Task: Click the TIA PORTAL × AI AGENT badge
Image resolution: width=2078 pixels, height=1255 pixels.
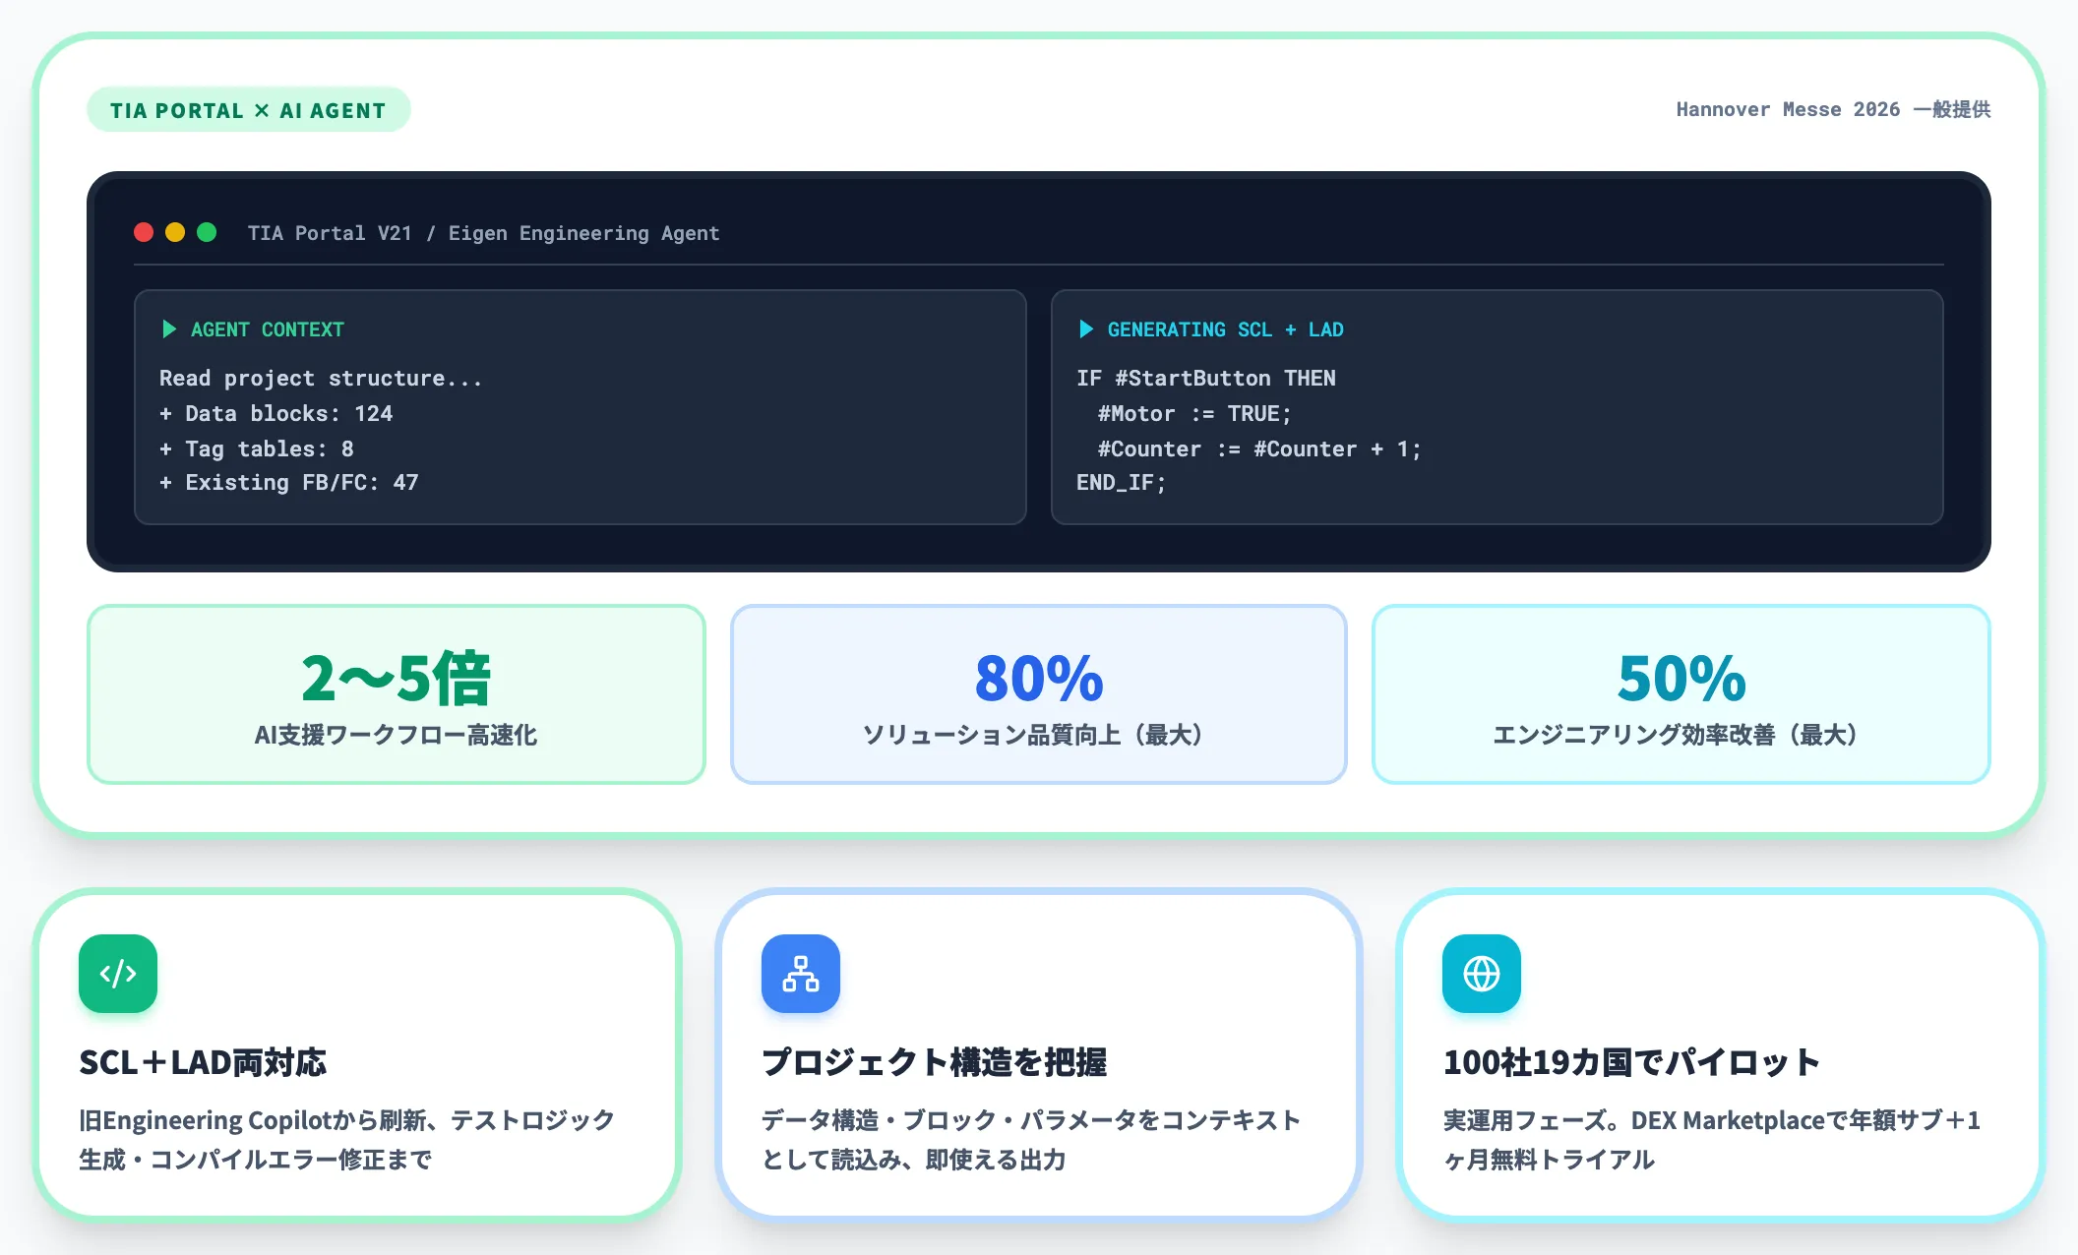Action: pyautogui.click(x=248, y=110)
